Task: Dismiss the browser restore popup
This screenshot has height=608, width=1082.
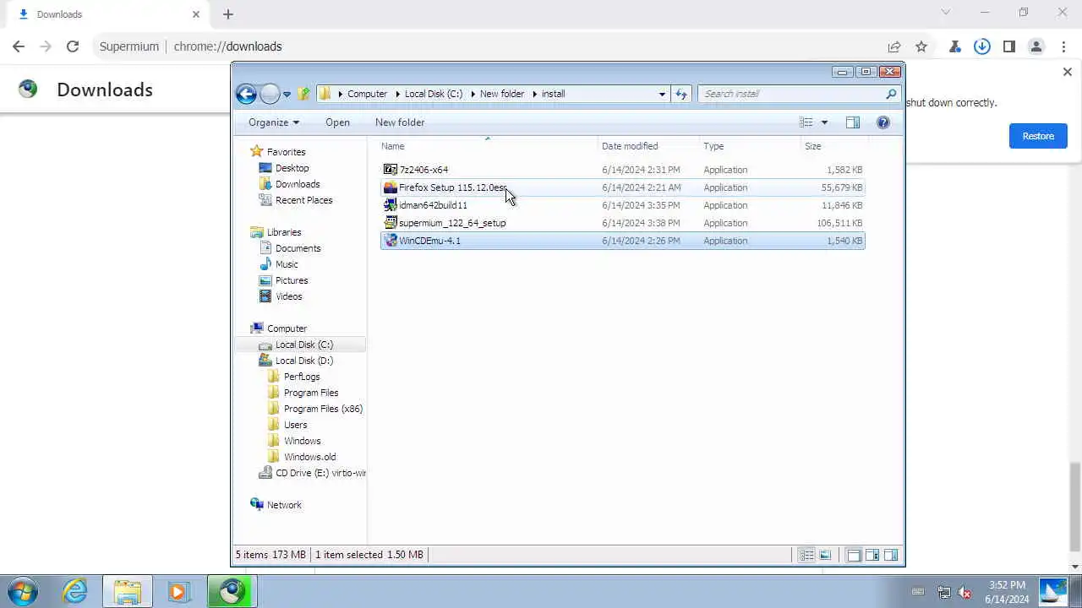Action: (1067, 73)
